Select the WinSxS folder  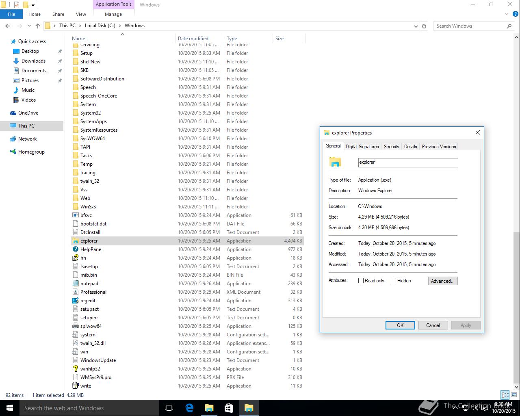pos(187,207)
